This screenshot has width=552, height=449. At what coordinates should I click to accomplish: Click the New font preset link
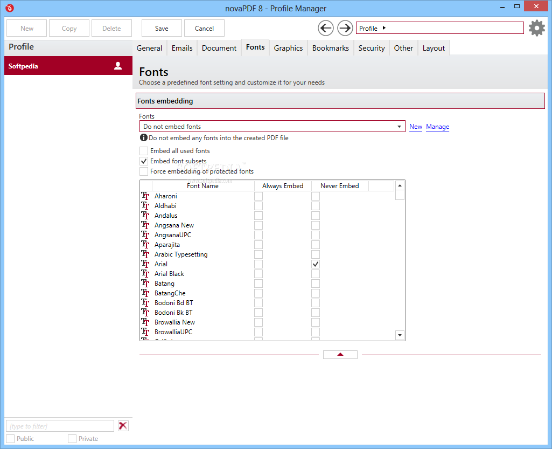pyautogui.click(x=416, y=127)
